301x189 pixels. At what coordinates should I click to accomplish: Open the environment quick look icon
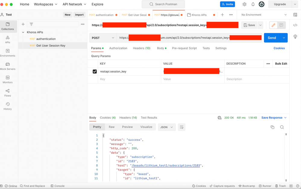click(x=295, y=15)
